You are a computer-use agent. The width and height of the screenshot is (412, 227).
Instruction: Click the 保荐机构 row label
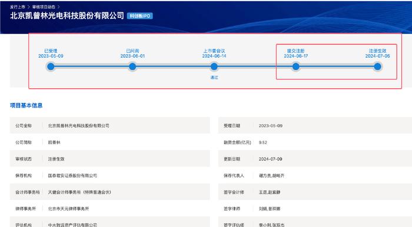point(24,176)
